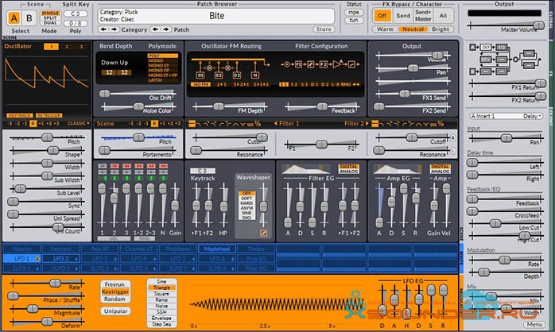Click the R filter balance button

pyautogui.click(x=452, y=138)
